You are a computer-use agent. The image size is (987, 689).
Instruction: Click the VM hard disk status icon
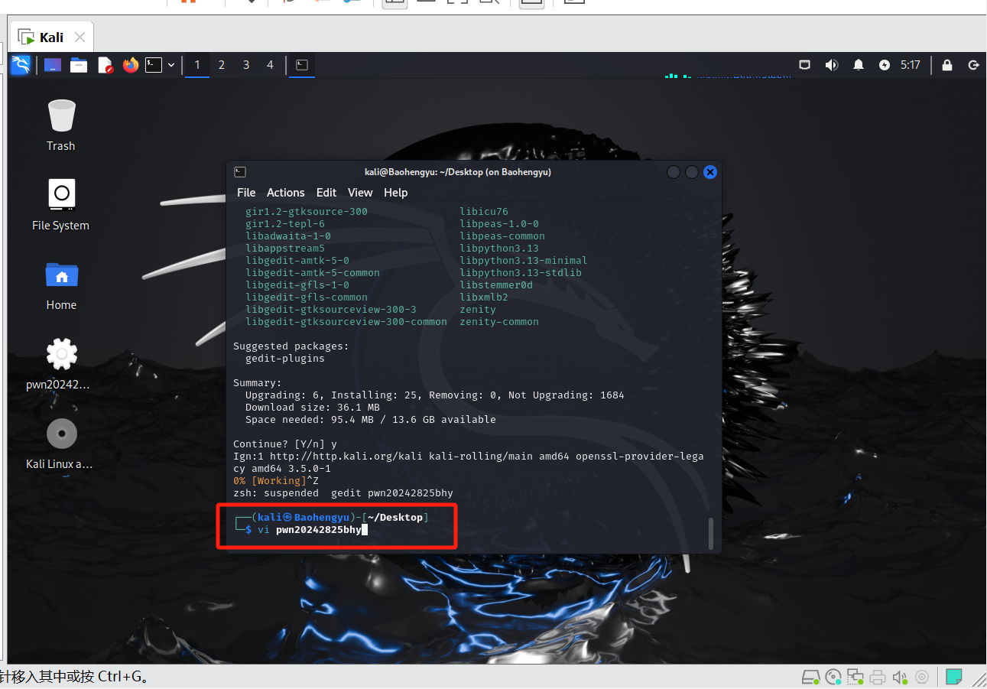[811, 677]
